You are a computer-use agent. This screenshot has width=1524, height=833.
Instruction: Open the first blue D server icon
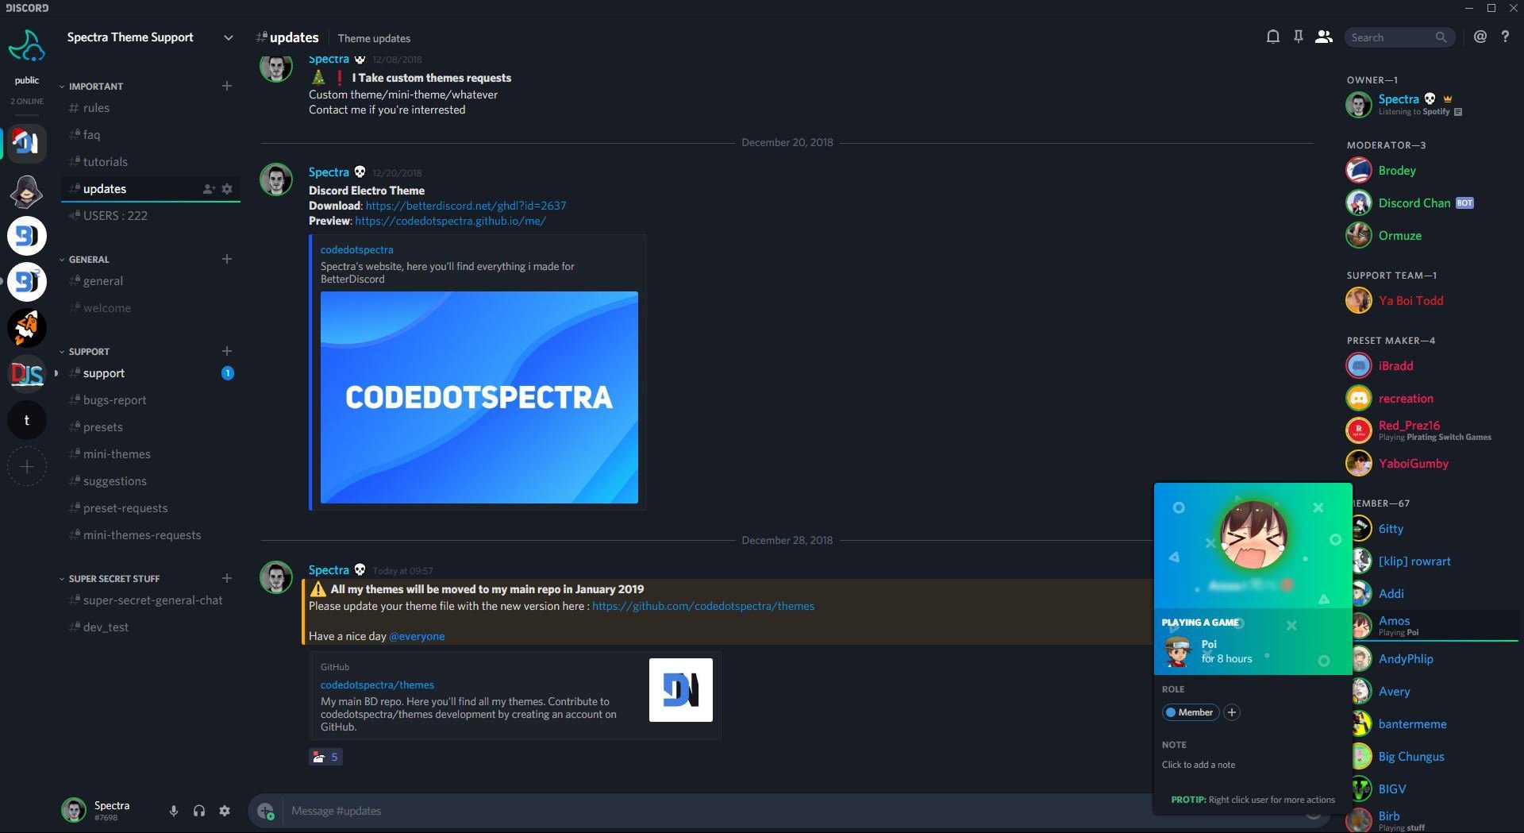point(27,236)
